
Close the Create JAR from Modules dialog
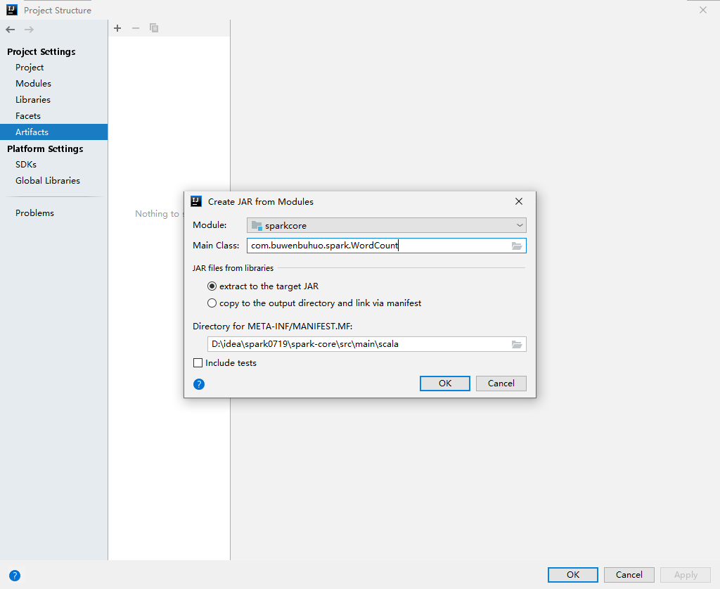519,201
